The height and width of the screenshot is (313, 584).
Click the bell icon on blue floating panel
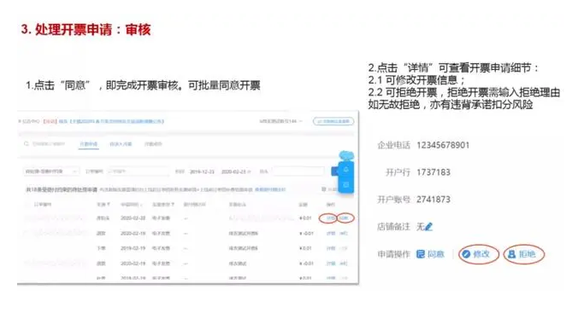click(x=345, y=170)
